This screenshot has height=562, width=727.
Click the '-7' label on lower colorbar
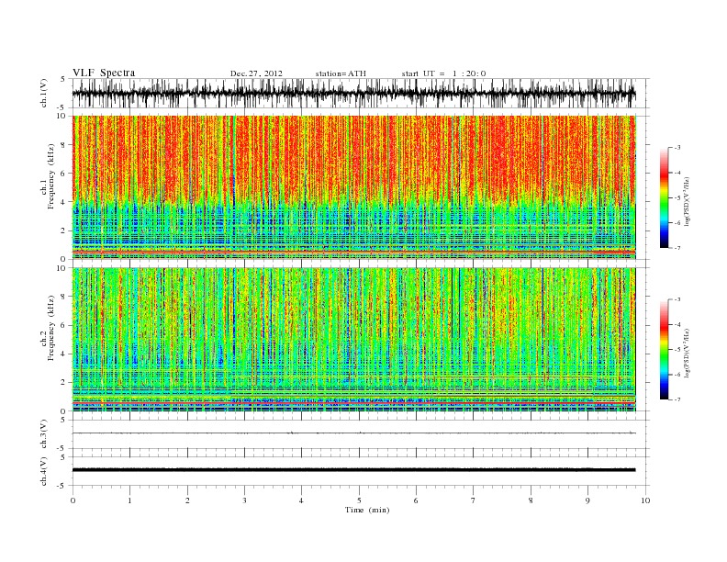677,399
